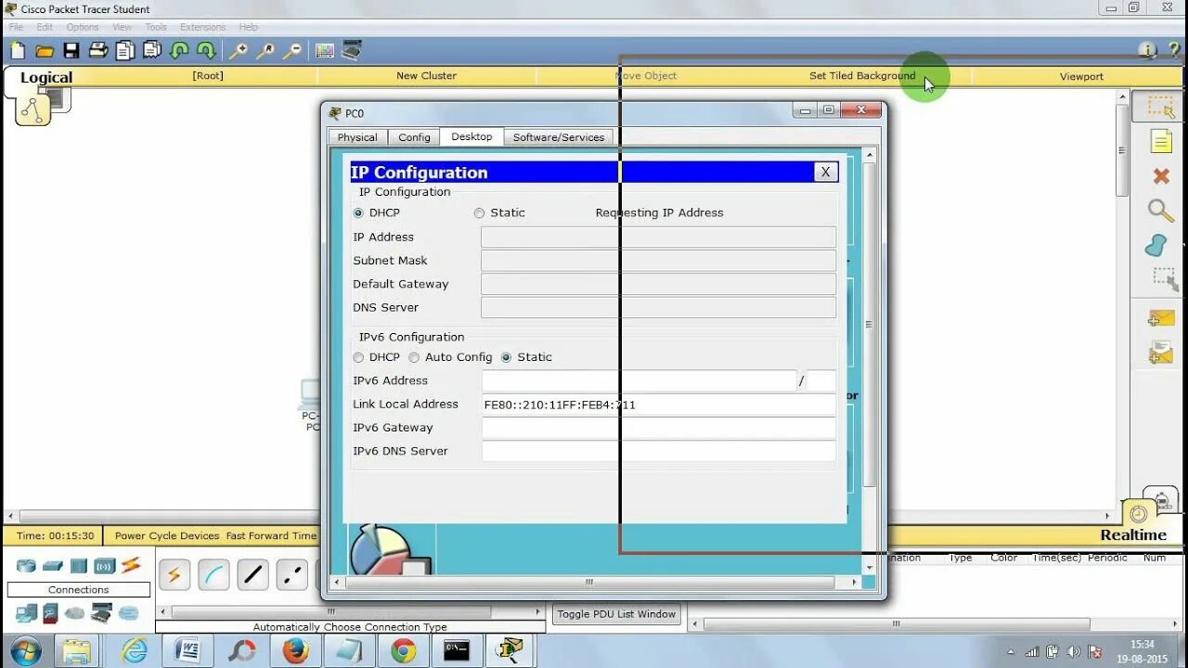Select the Inspect magnifier tool
The image size is (1188, 668).
[x=1161, y=211]
